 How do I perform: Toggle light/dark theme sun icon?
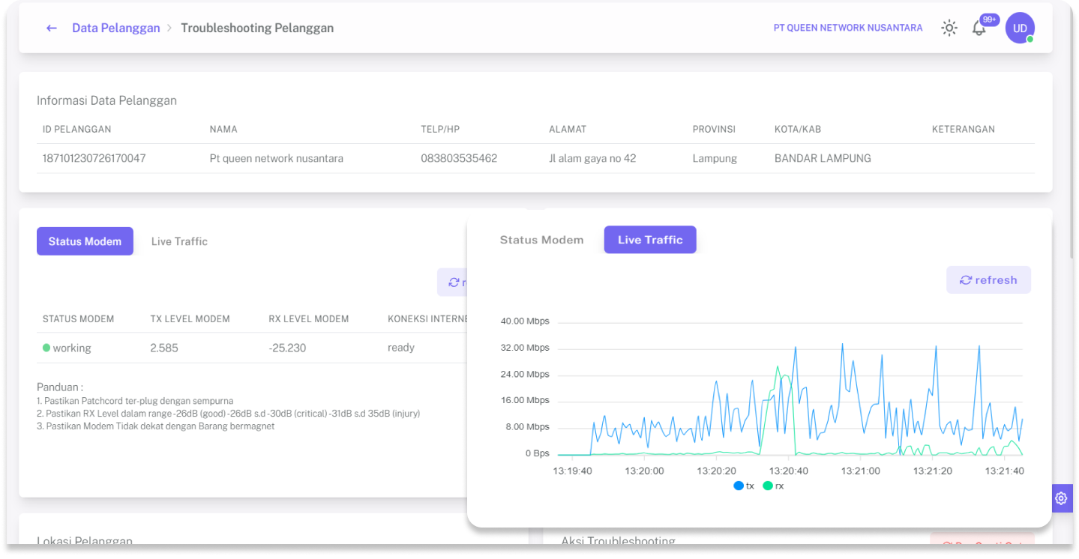pos(949,28)
